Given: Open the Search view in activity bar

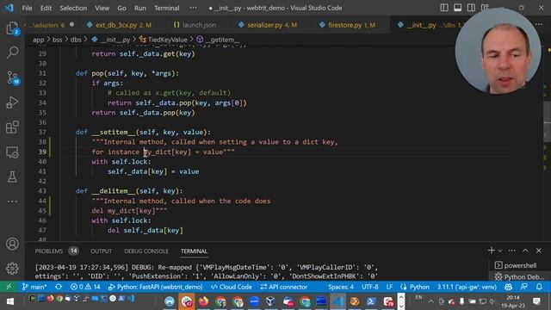Looking at the screenshot, I should (12, 53).
